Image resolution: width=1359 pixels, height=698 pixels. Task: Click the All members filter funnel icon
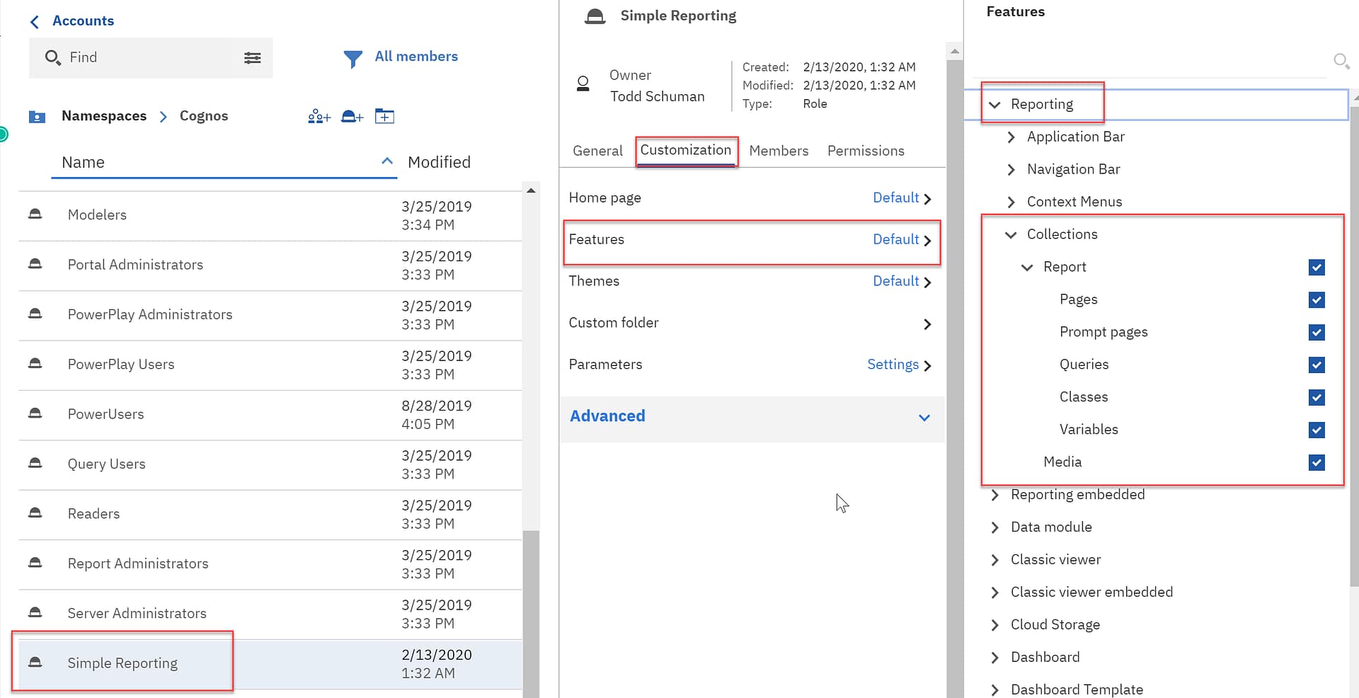[352, 59]
